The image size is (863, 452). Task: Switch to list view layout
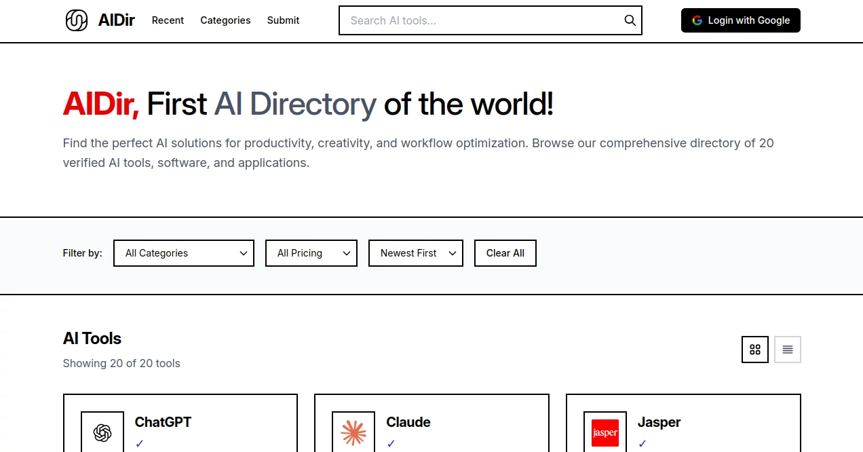788,350
